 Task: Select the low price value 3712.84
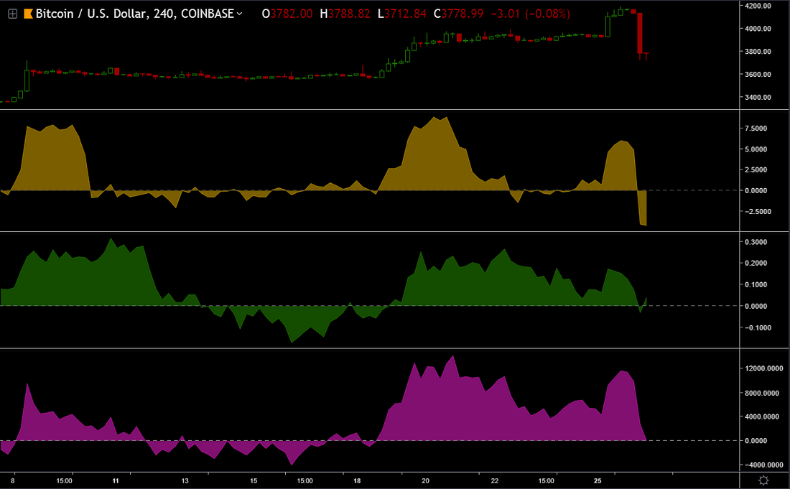click(x=406, y=14)
